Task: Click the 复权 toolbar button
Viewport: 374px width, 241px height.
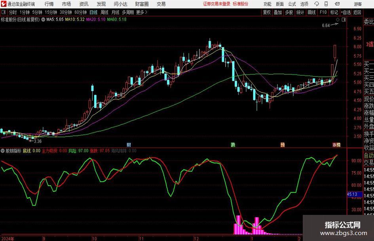Action: click(x=266, y=12)
